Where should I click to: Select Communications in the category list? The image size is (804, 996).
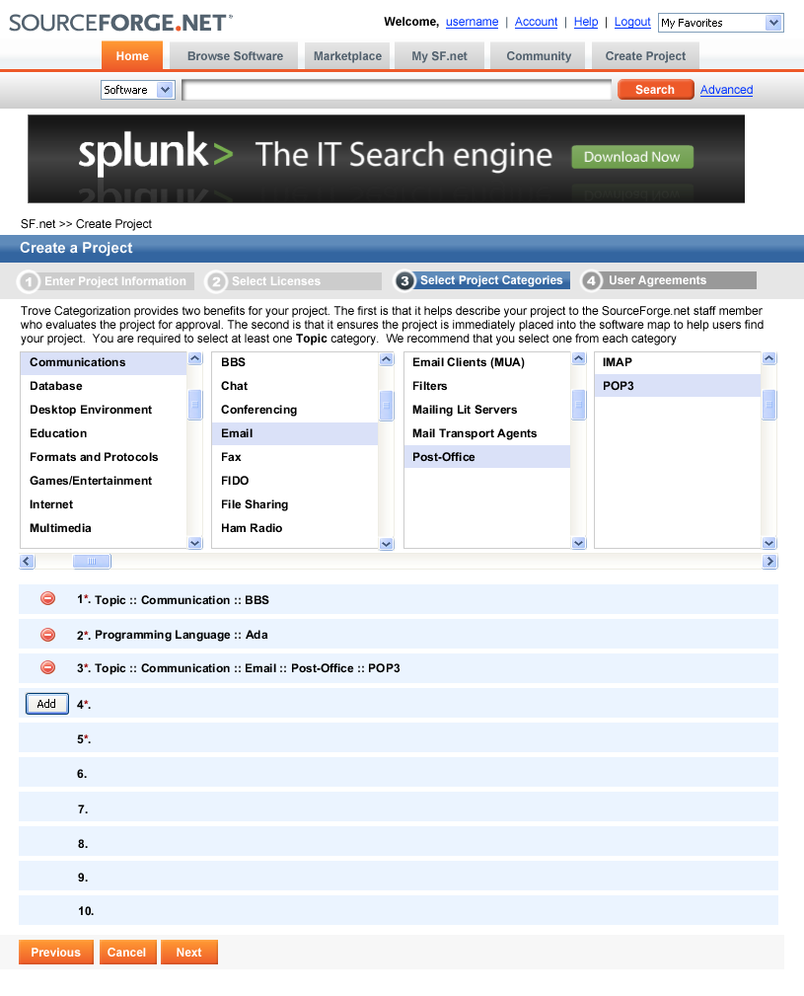tap(104, 362)
